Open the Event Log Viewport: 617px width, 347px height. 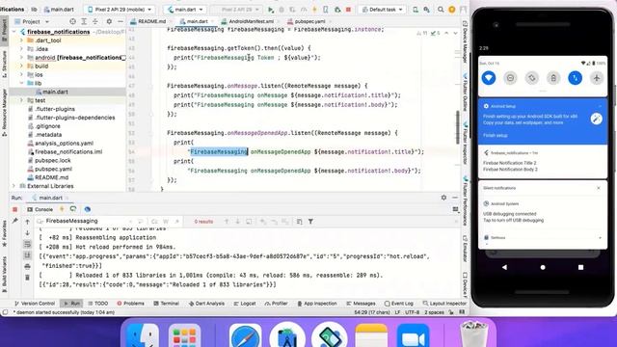pos(398,304)
